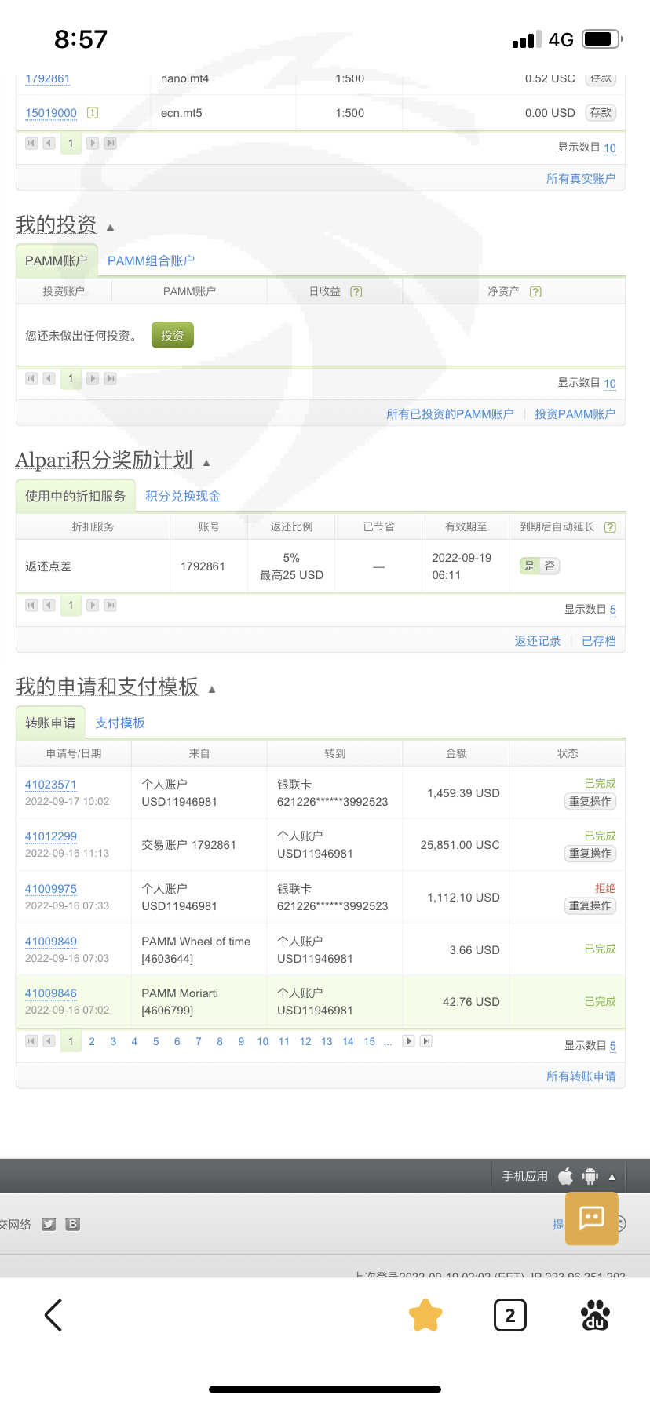
Task: Click the green 投资 button
Action: (x=172, y=336)
